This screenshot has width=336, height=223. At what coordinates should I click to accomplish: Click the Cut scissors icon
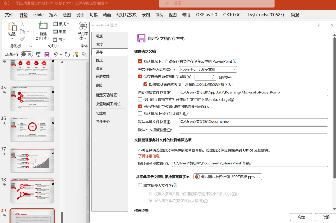[x=22, y=24]
